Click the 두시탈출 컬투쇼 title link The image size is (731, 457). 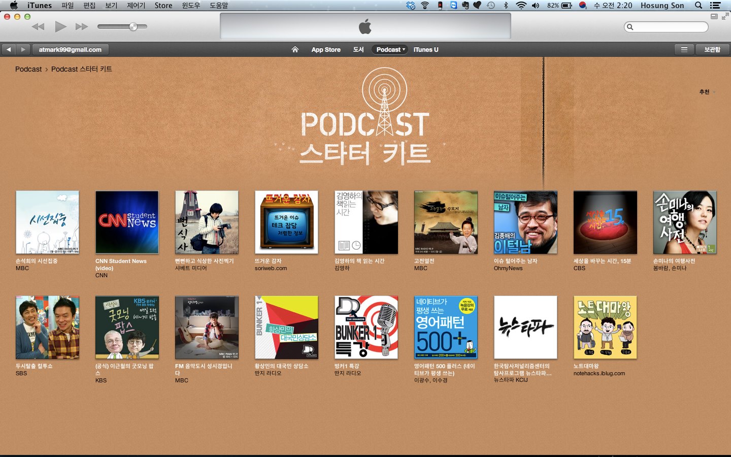(x=34, y=366)
